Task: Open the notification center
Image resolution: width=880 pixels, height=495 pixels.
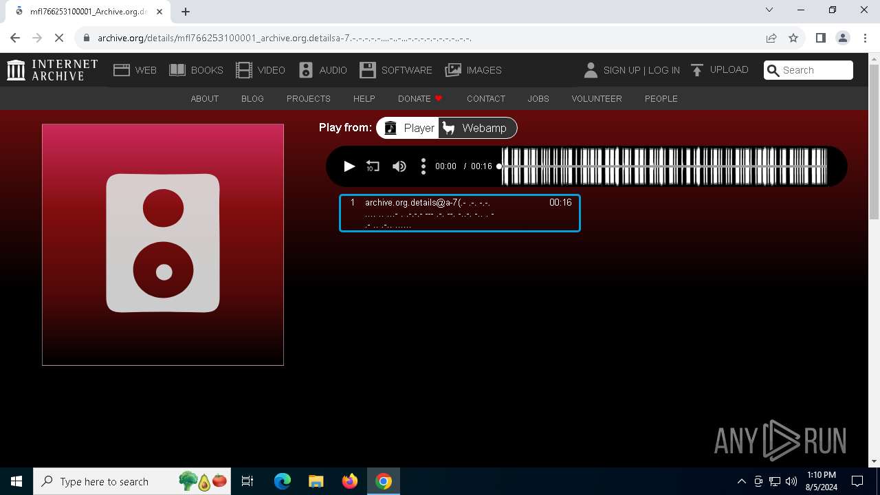Action: coord(857,481)
